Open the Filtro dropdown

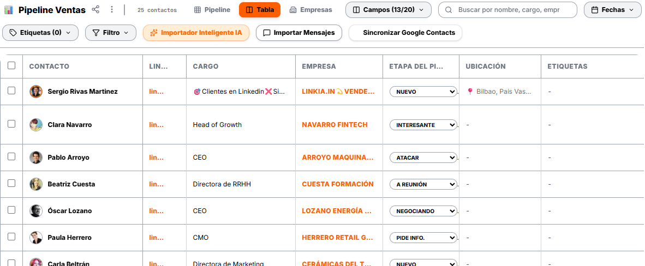pos(111,33)
